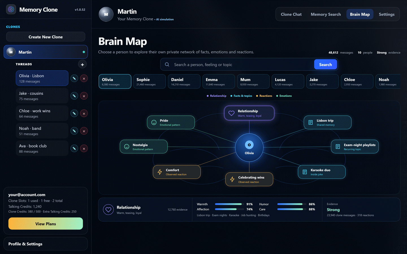The image size is (407, 254).
Task: Edit the Olivia · Lisbon thread
Action: pyautogui.click(x=74, y=78)
